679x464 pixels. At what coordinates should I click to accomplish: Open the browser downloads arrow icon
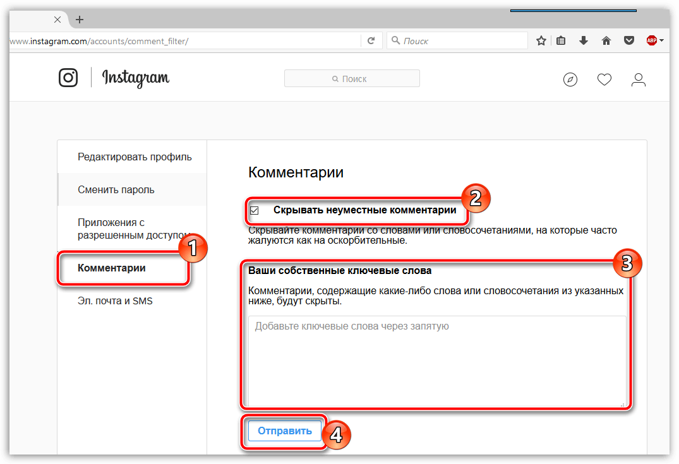click(x=584, y=41)
